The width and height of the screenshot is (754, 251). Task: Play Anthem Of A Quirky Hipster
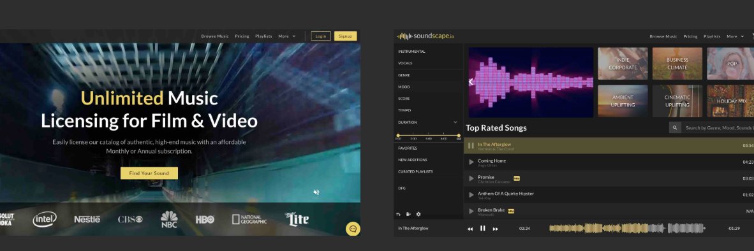(x=471, y=195)
